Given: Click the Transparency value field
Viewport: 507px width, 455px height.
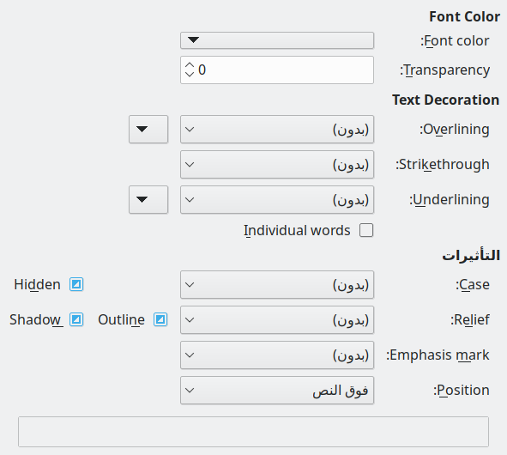Looking at the screenshot, I should coord(277,70).
